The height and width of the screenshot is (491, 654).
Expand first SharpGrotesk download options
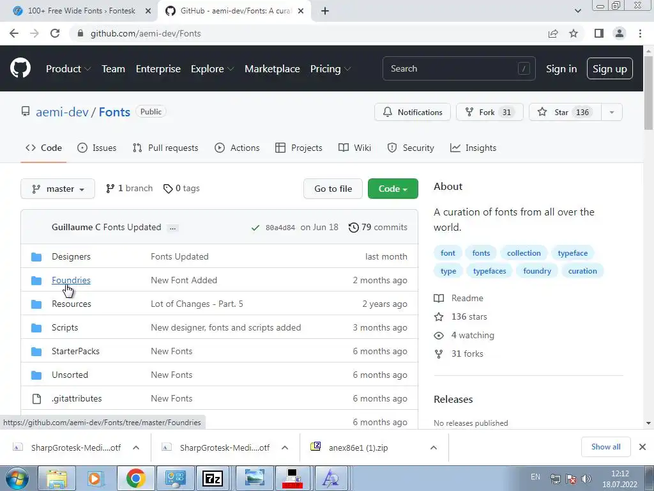[136, 448]
